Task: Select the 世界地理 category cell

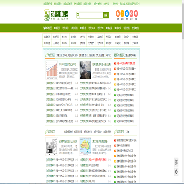Action: coord(82,43)
